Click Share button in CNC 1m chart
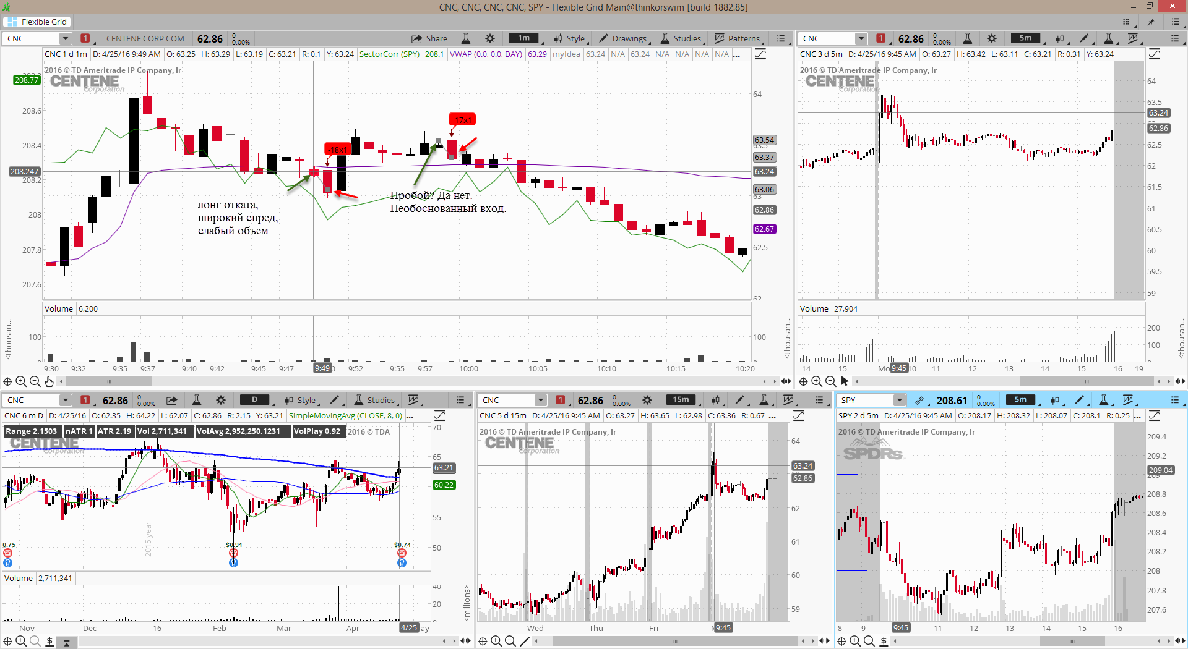The width and height of the screenshot is (1188, 649). pos(429,38)
